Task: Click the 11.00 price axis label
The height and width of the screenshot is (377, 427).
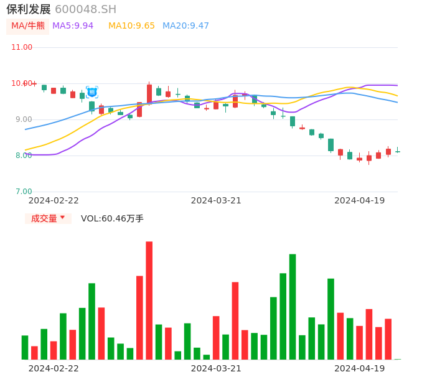Action: point(22,47)
